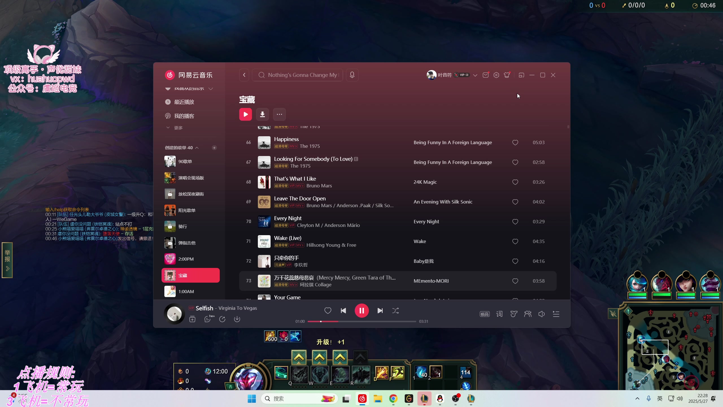Open album link An Evening With Silk Sonic
723x407 pixels.
tap(443, 202)
